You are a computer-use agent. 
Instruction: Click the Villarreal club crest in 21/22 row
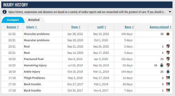(168, 34)
